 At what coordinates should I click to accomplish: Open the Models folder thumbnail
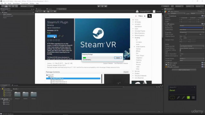(25, 95)
